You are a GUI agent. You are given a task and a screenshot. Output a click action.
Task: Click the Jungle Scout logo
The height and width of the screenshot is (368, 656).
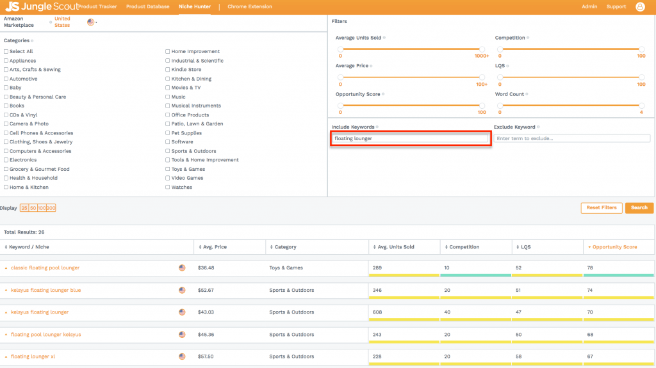click(x=41, y=6)
